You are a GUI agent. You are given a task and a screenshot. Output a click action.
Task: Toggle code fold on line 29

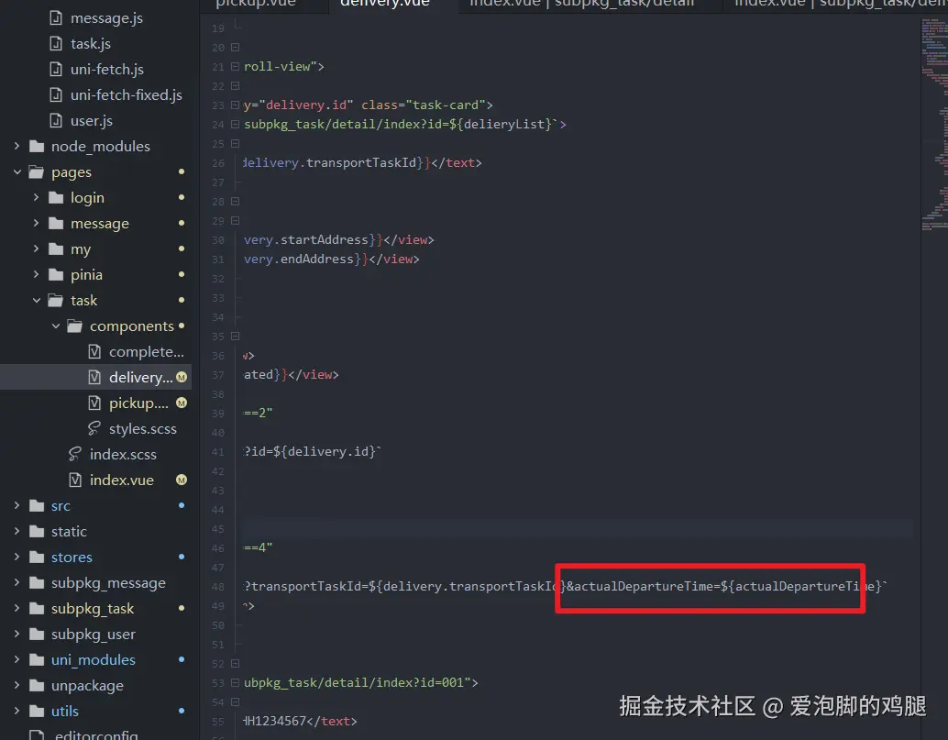point(236,221)
